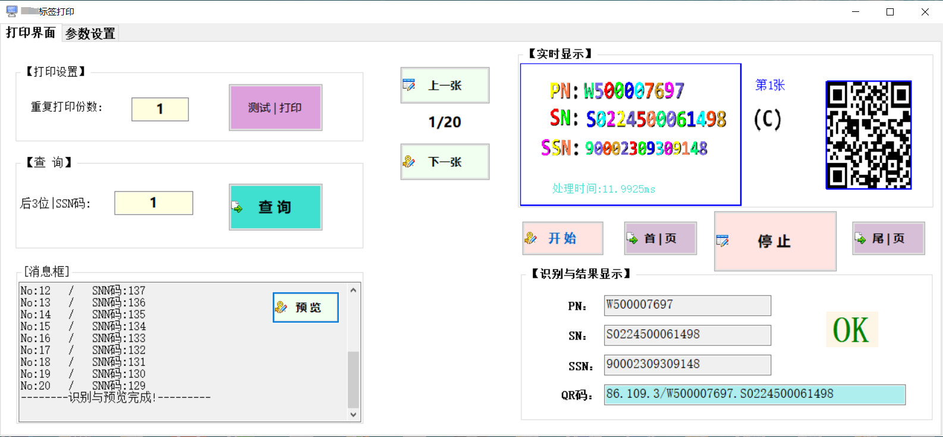The width and height of the screenshot is (943, 437).
Task: Click the arrow icon on 首|页 button
Action: point(632,239)
